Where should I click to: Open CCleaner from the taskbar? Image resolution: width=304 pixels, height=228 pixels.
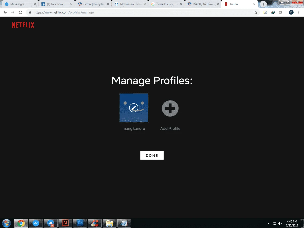pos(94,223)
